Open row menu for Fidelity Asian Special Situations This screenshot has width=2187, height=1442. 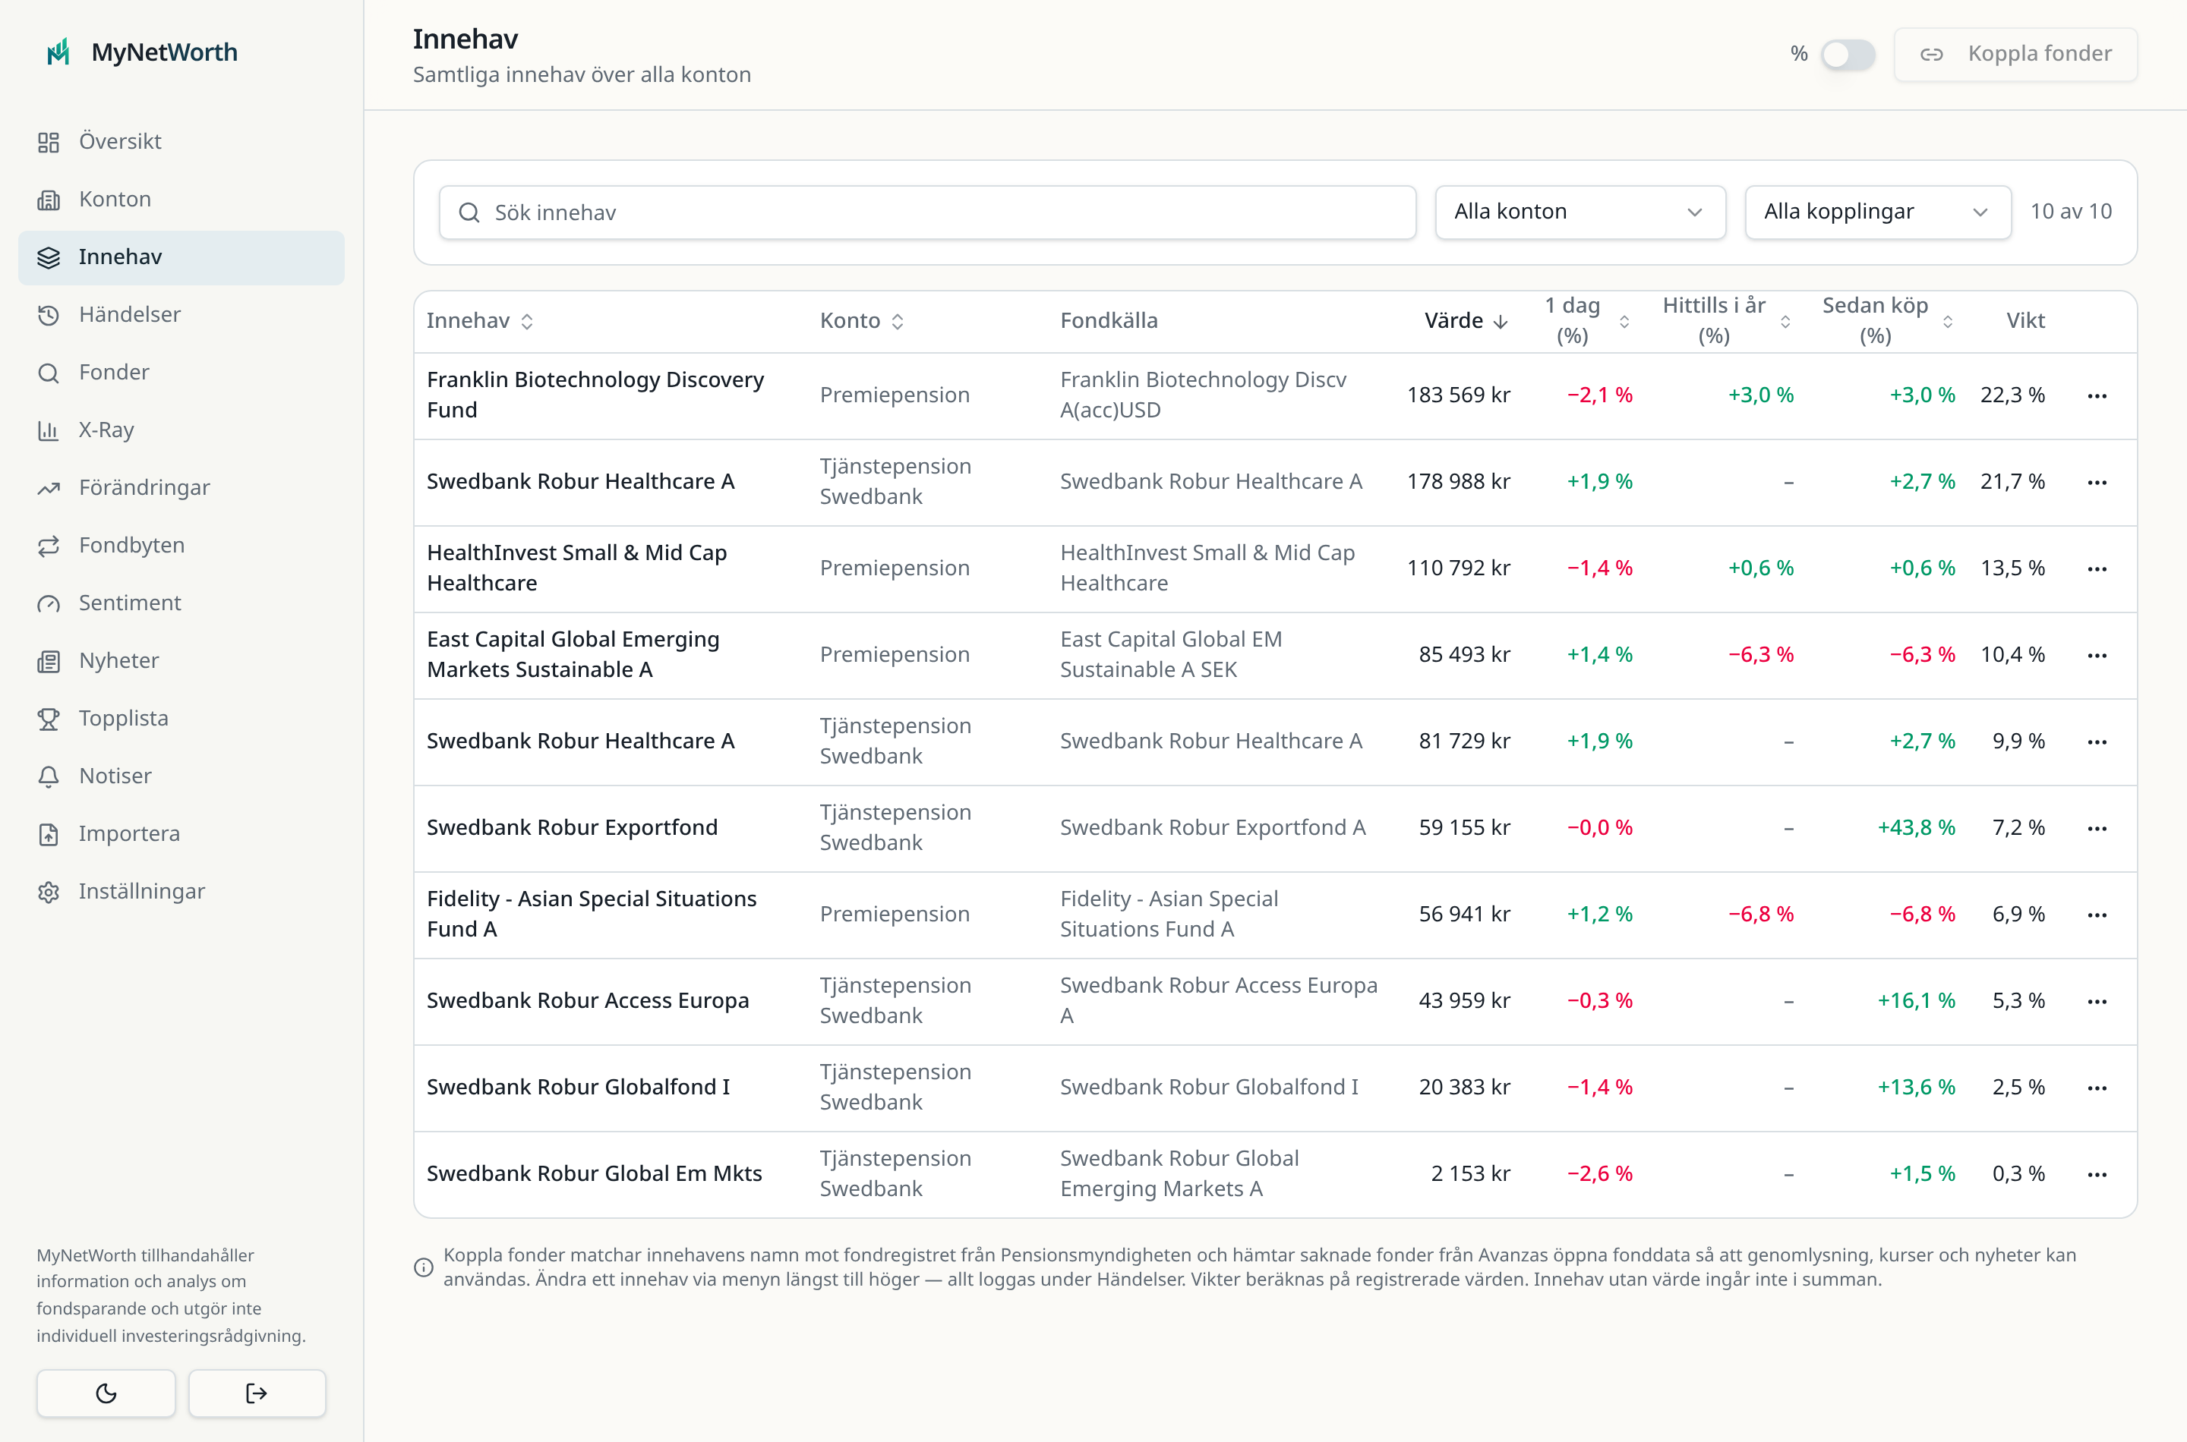(2097, 914)
